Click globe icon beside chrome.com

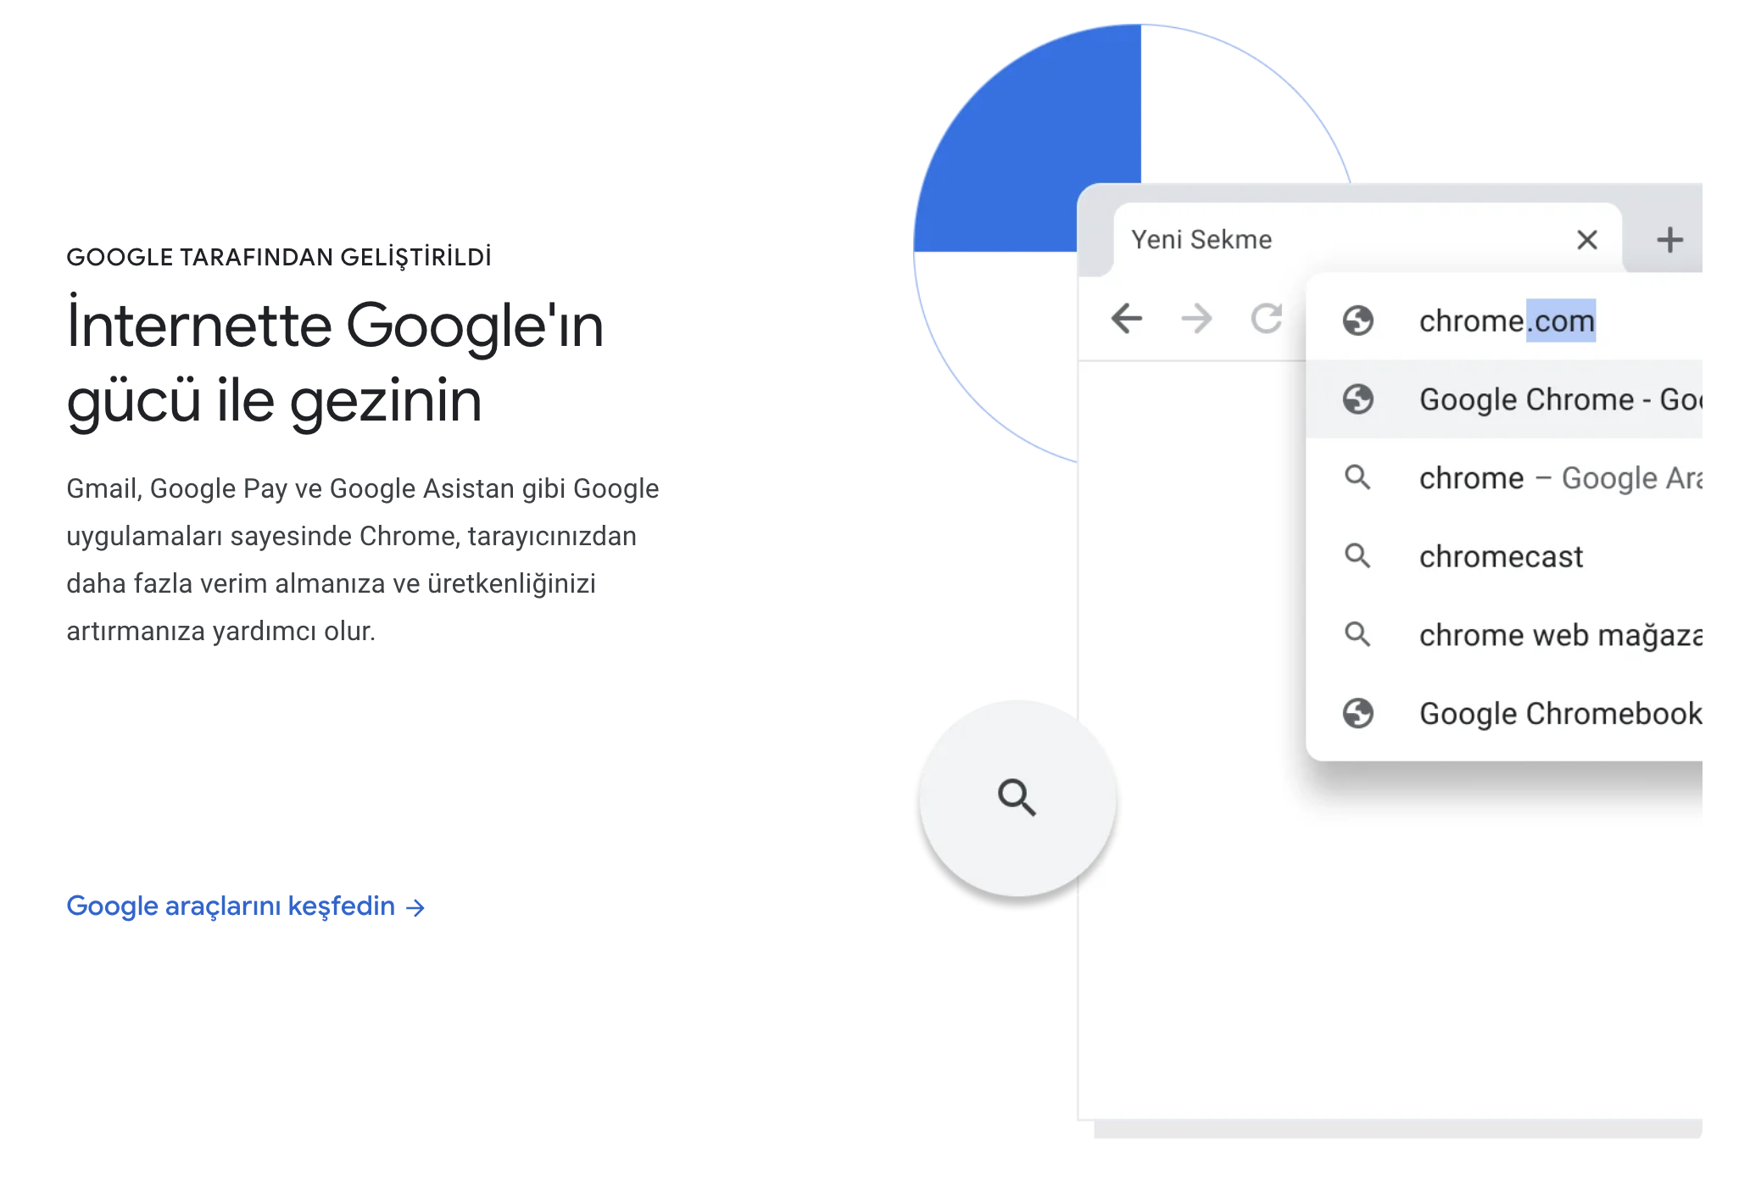pos(1357,321)
